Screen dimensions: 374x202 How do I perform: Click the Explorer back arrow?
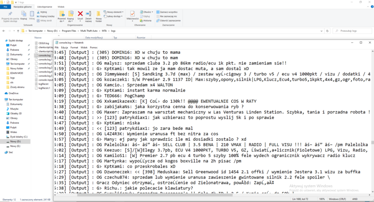click(x=4, y=31)
